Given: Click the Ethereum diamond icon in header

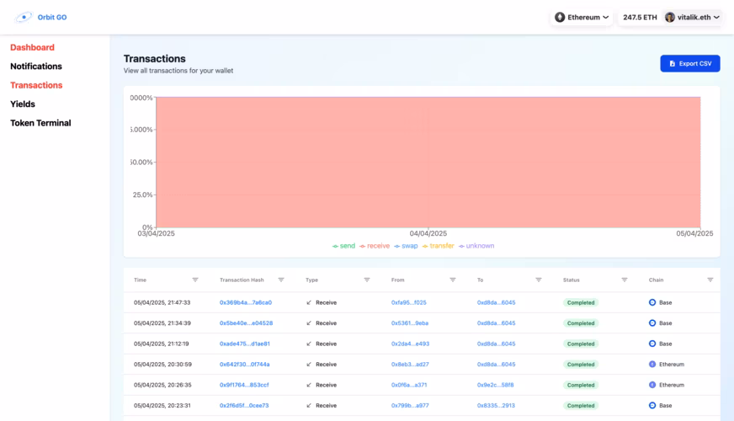Looking at the screenshot, I should [x=560, y=18].
